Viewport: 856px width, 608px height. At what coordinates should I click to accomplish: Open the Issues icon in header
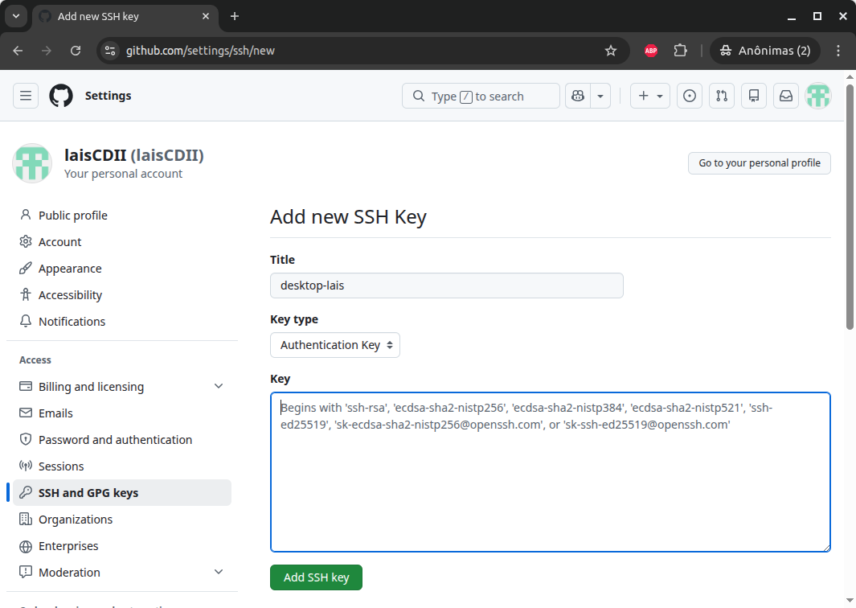click(689, 96)
